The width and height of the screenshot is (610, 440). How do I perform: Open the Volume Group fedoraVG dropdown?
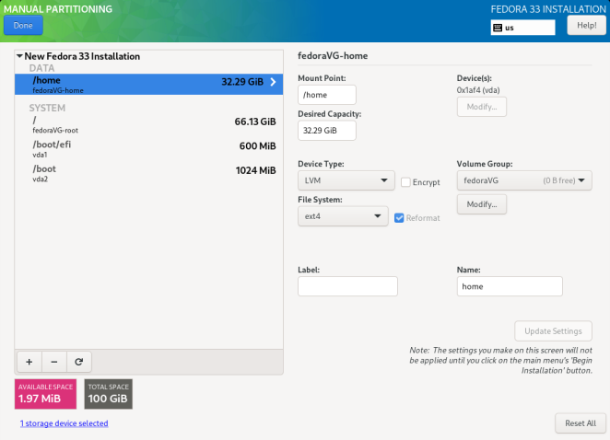tap(524, 180)
